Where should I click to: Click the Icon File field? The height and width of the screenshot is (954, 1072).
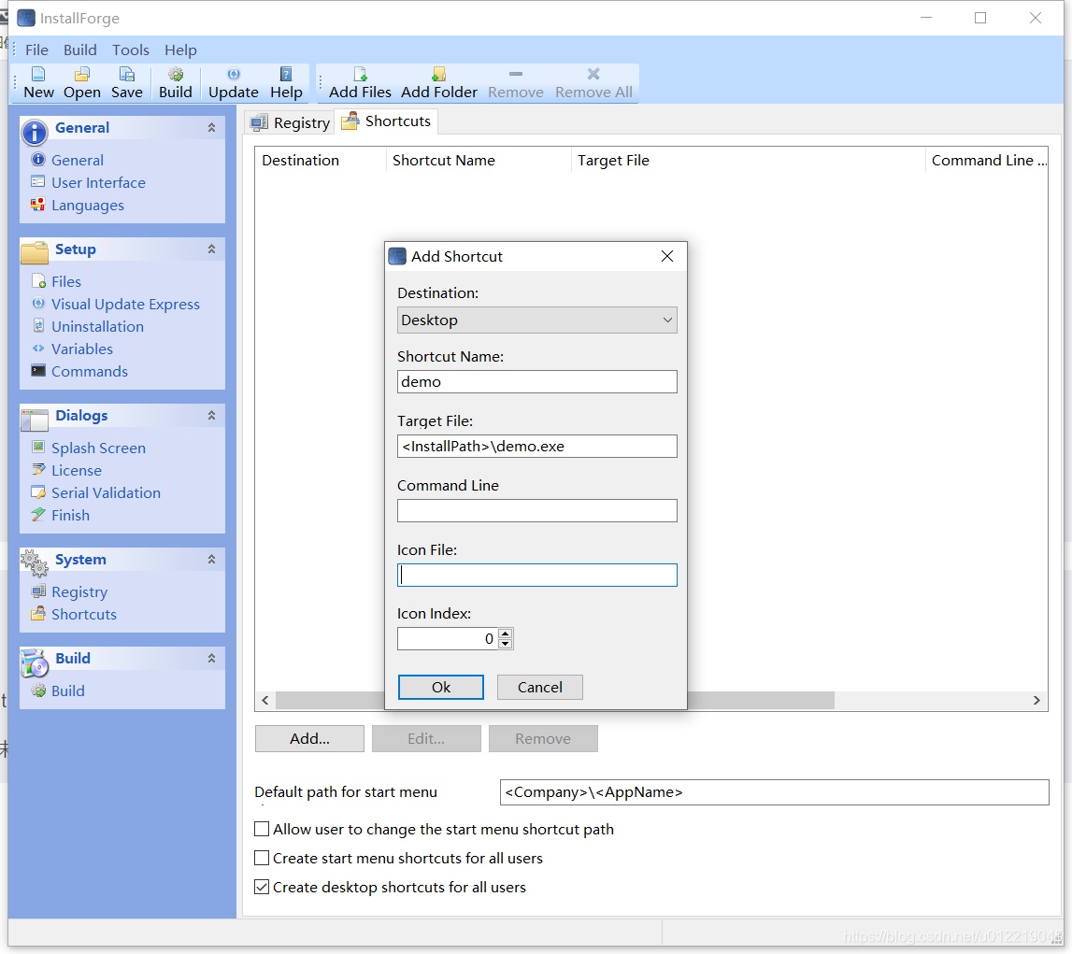click(536, 576)
